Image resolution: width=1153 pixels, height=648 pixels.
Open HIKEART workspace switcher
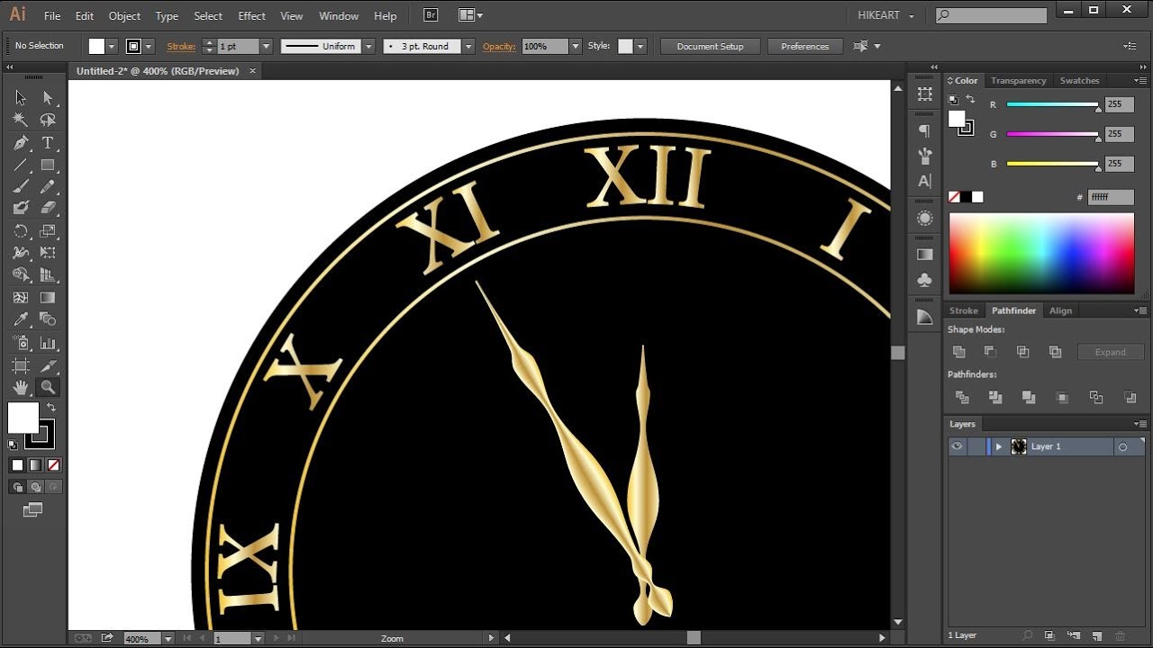[885, 15]
